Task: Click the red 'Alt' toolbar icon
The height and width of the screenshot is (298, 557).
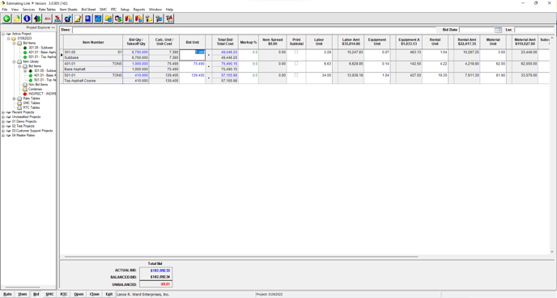Action: pos(47,19)
